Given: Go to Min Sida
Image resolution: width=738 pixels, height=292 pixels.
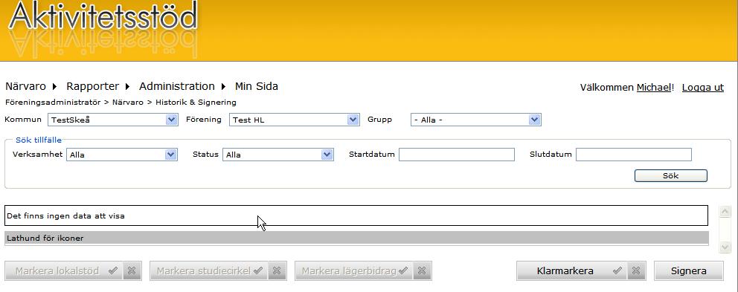Looking at the screenshot, I should 257,86.
